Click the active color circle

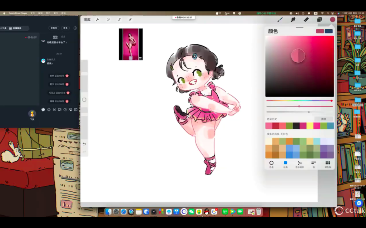[333, 20]
